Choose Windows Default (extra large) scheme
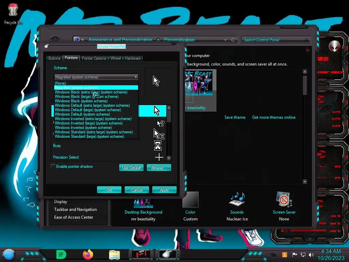This screenshot has width=349, height=262. coord(96,105)
